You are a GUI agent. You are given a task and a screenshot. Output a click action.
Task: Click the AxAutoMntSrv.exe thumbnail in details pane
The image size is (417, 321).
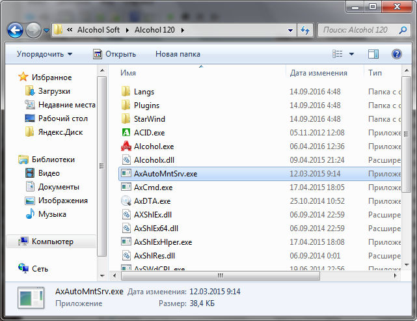(31, 298)
